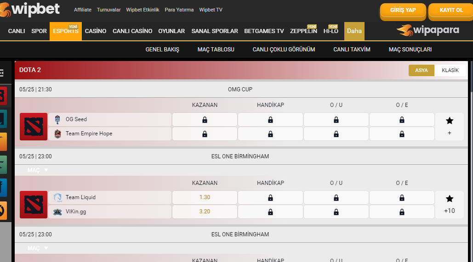Expand +10 markets for Team Liquid match
Screen dimensions: 473x262
point(450,211)
